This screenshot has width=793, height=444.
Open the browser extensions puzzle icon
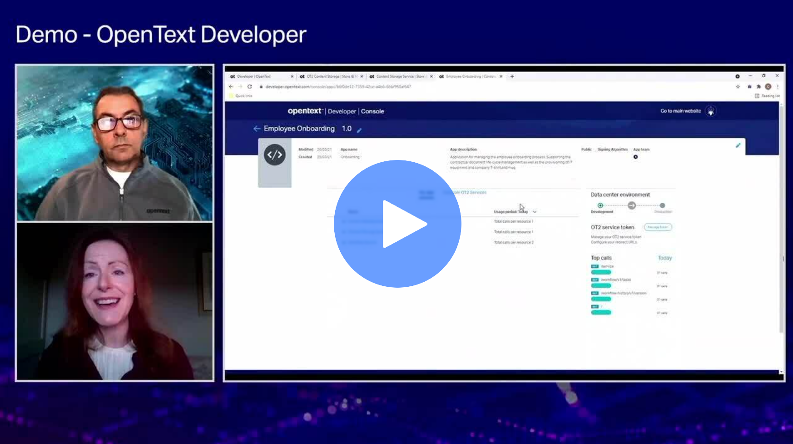pos(758,86)
